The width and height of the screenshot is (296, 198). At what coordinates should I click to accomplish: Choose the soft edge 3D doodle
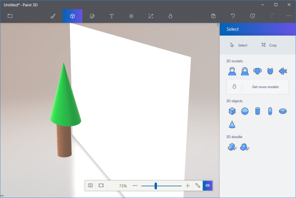pos(245,147)
